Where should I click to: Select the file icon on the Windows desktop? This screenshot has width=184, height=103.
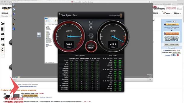(39, 35)
